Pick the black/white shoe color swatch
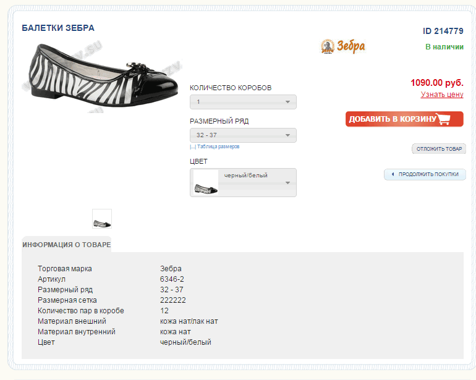Screen dimensions: 476x380 (205, 183)
